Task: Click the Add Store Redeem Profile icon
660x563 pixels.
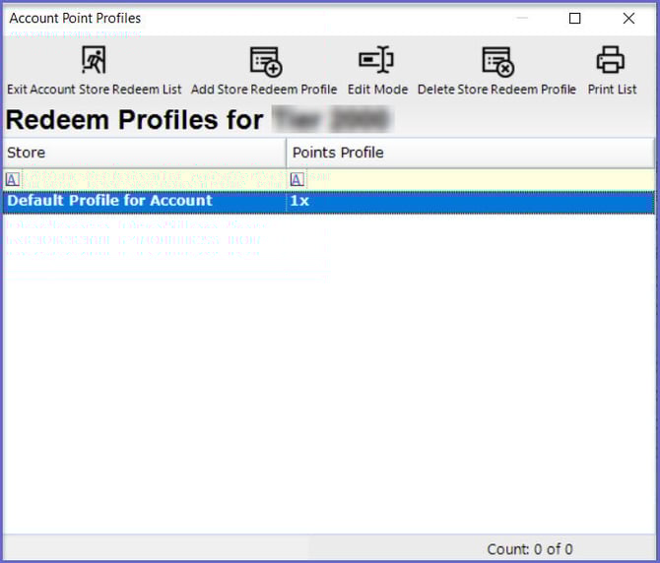Action: pyautogui.click(x=264, y=61)
